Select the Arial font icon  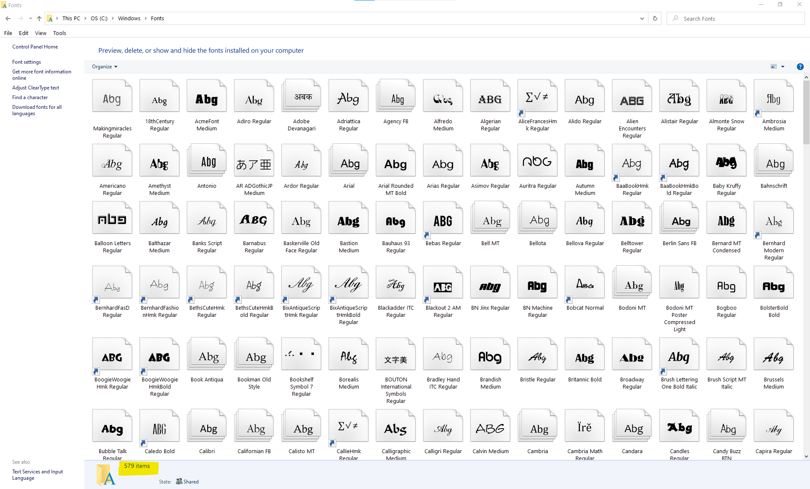348,162
